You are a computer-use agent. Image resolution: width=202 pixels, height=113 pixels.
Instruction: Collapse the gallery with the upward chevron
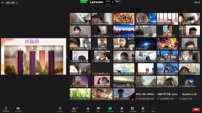coord(135,10)
